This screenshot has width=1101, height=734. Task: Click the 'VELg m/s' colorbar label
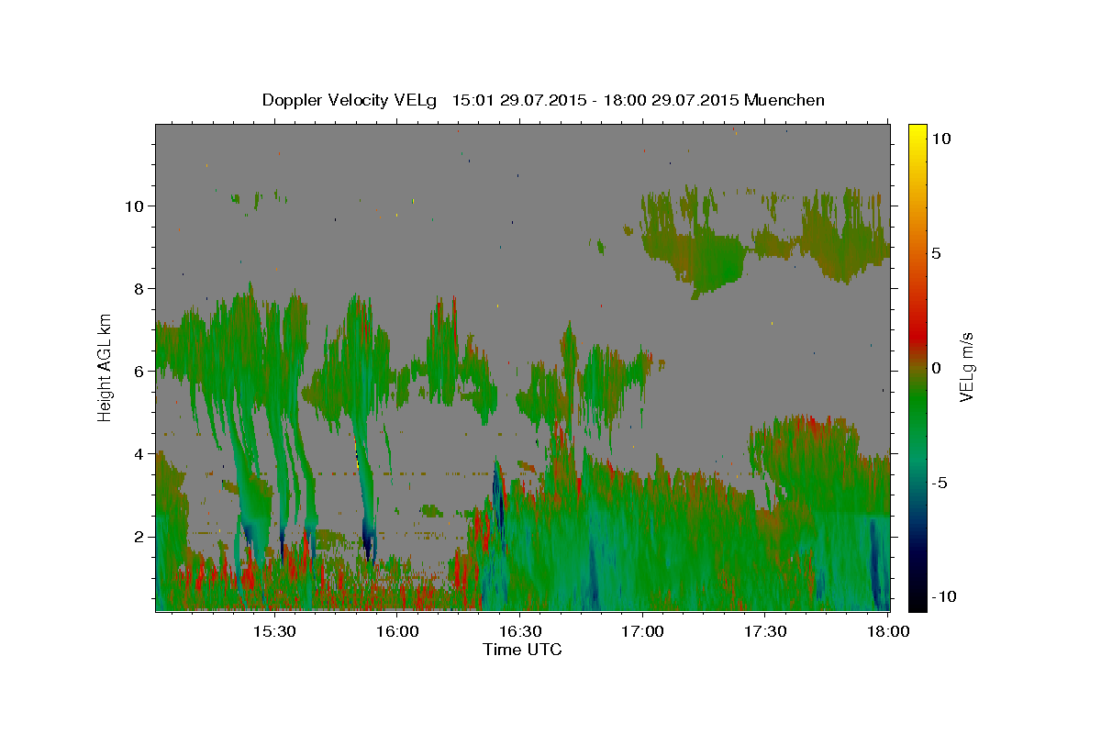(967, 367)
